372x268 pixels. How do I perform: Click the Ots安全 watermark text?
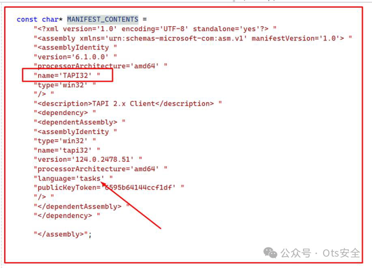341,253
